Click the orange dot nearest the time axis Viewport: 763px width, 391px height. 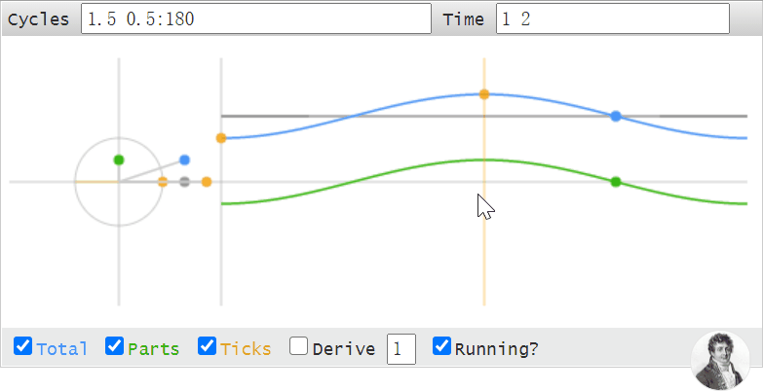coord(207,182)
